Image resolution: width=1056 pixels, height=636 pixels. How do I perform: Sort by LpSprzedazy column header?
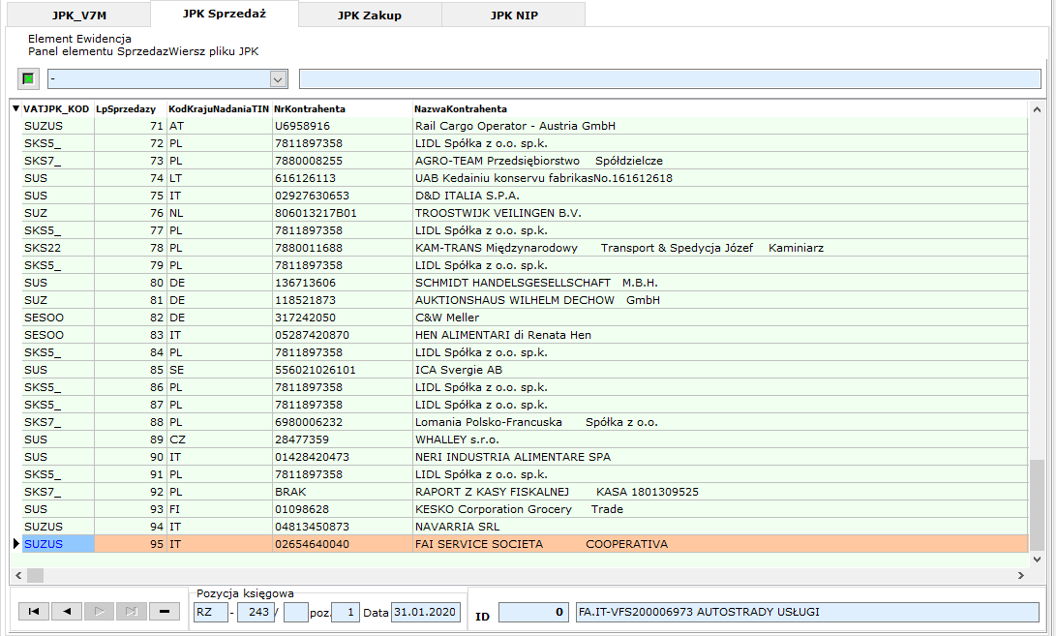click(x=126, y=109)
